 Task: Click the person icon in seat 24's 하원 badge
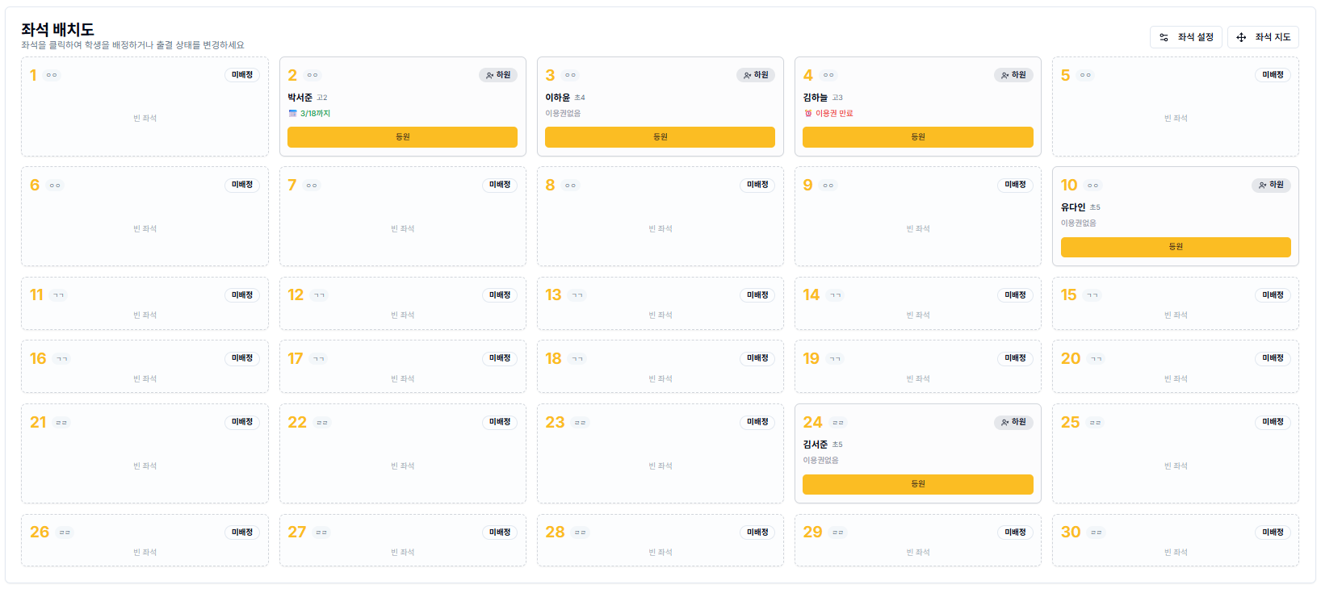[1004, 422]
